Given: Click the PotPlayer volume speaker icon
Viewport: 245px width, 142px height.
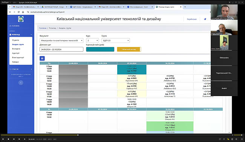Looking at the screenshot, I should (x=232, y=135).
